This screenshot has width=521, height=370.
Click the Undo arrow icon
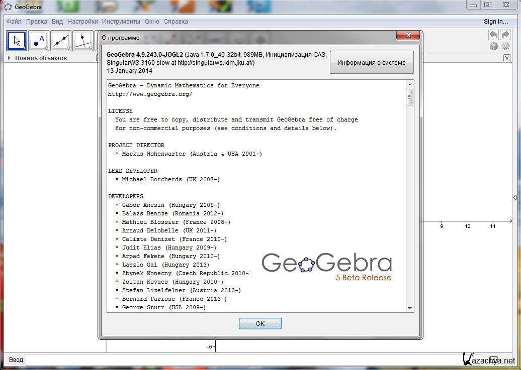pos(493,35)
